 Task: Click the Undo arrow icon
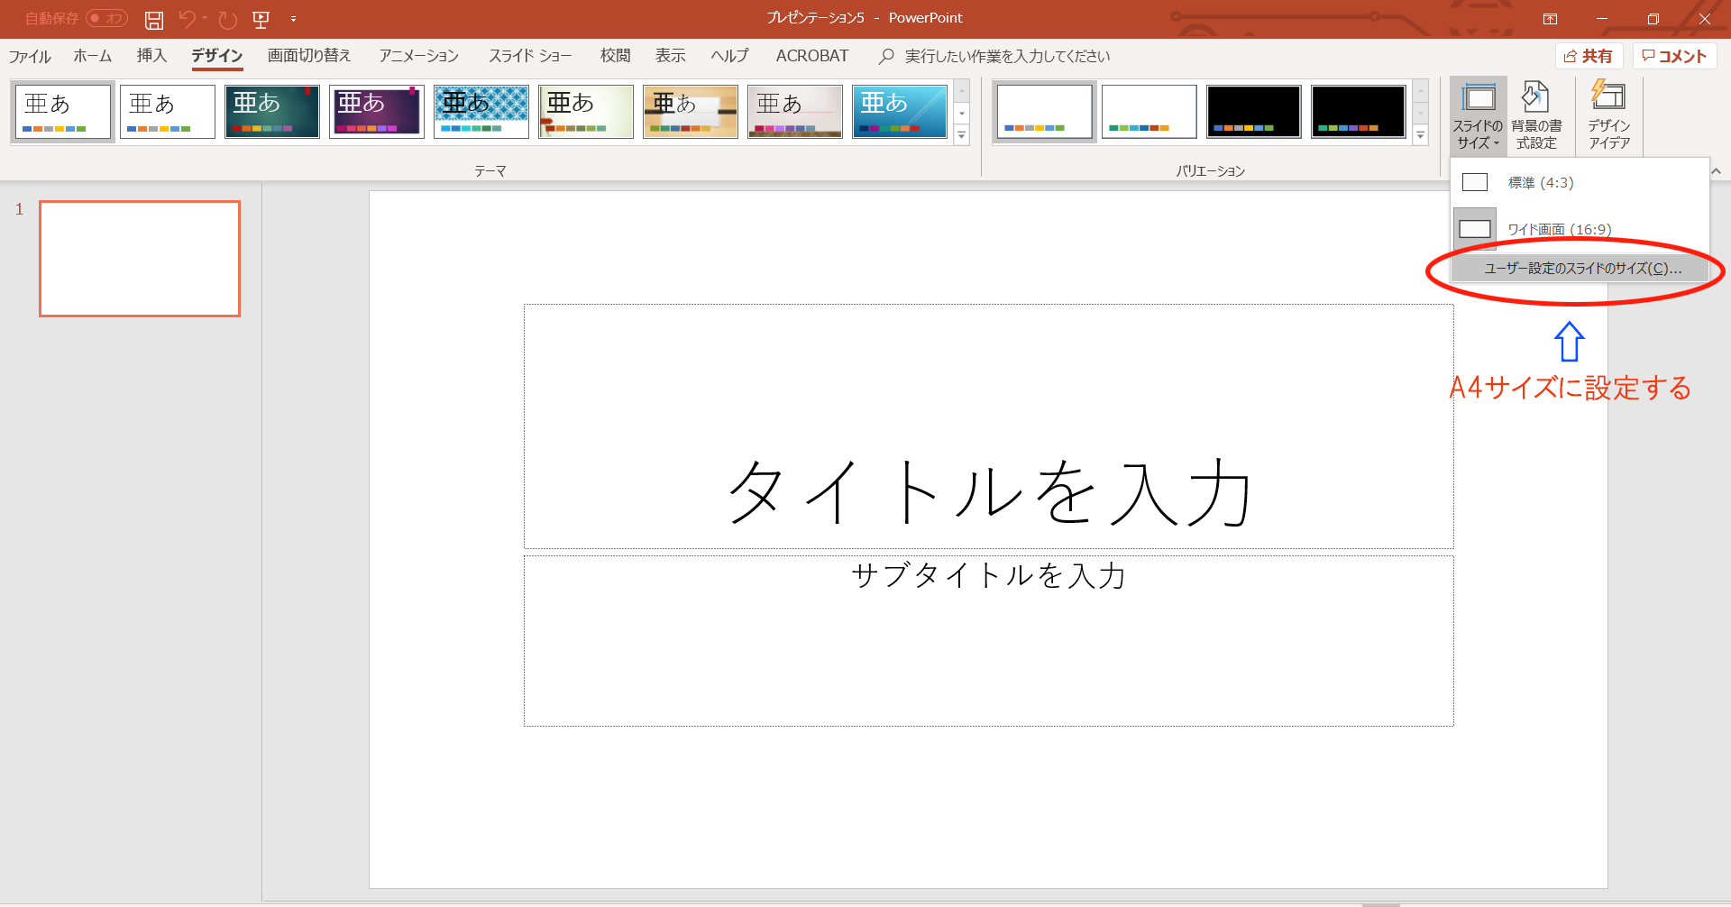pyautogui.click(x=187, y=19)
